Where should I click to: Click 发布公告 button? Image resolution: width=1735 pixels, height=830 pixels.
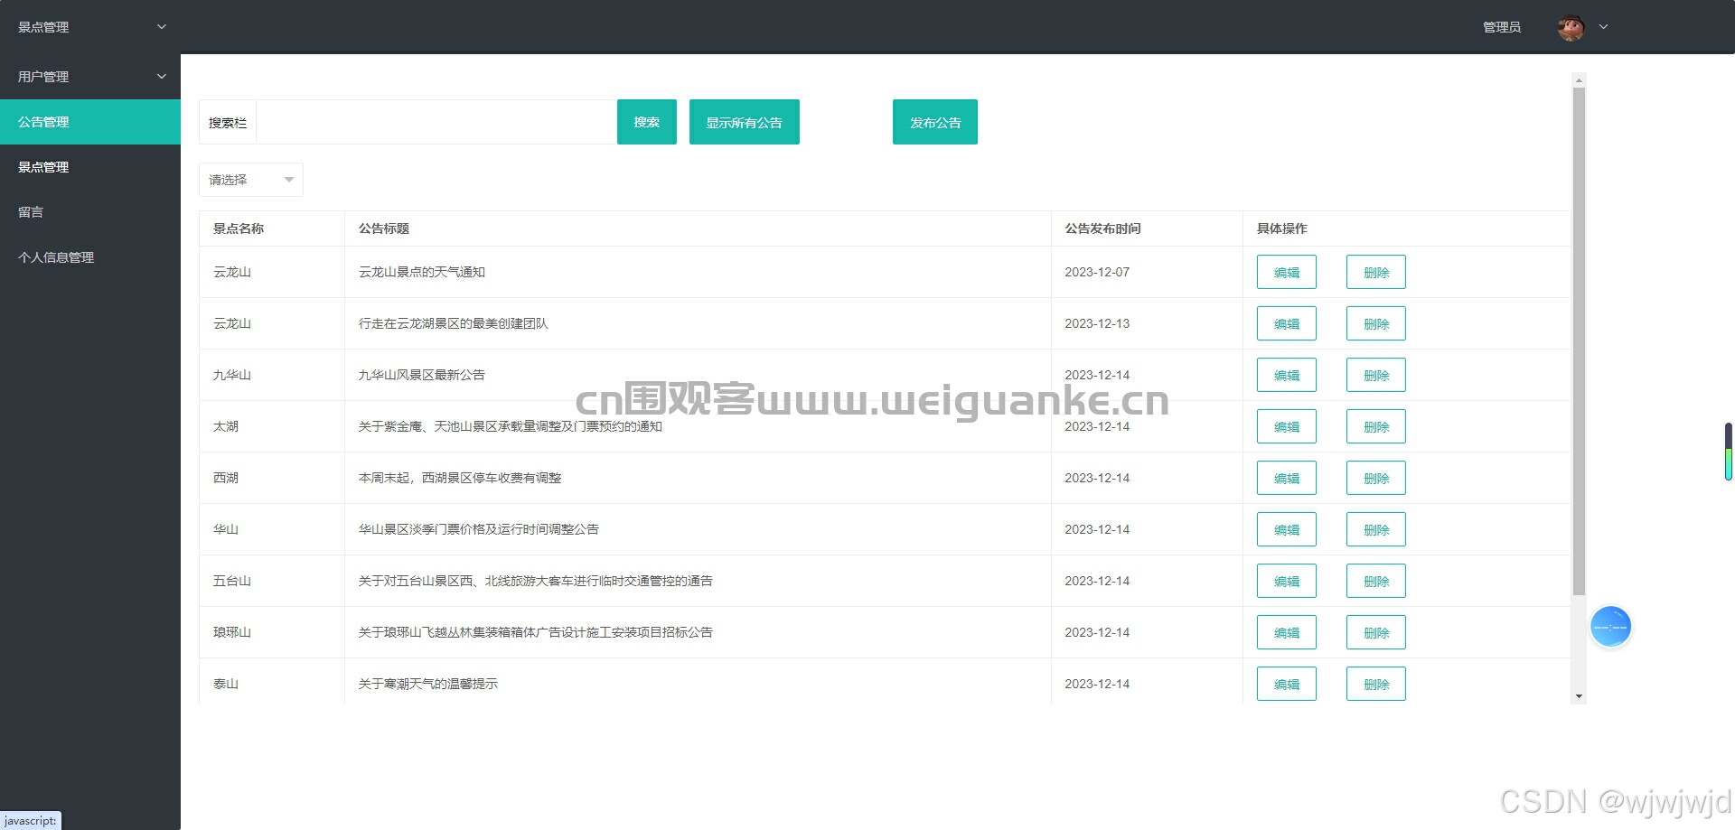coord(935,122)
